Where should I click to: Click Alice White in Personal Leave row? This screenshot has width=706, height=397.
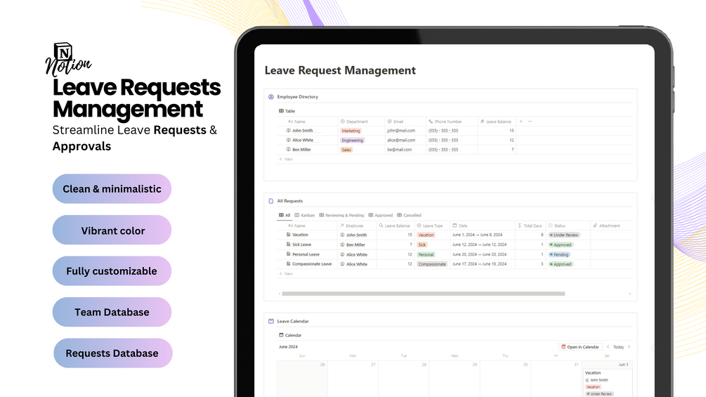click(354, 255)
